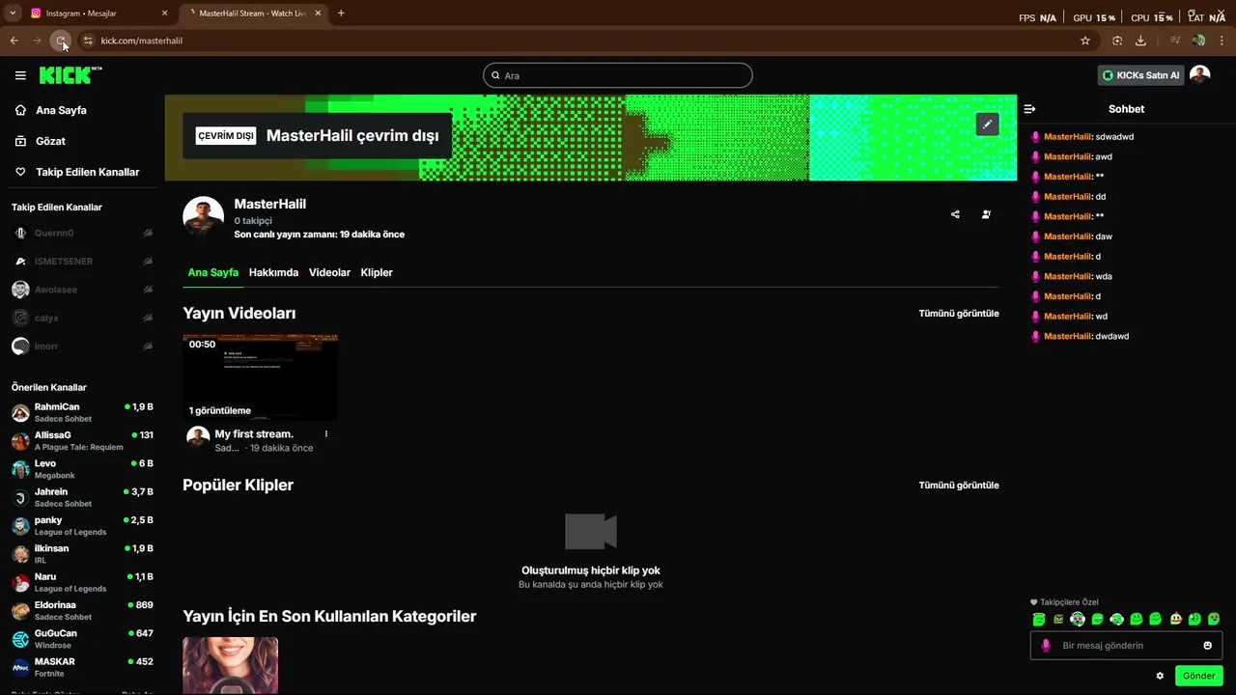
Task: Click the Bir mesaj gönderin input
Action: tap(1126, 646)
